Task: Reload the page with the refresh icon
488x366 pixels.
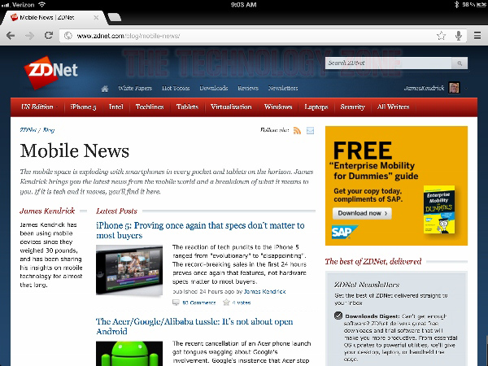Action: 49,36
